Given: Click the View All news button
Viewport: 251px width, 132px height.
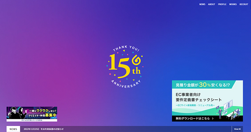Looking at the screenshot, I should tap(237, 129).
